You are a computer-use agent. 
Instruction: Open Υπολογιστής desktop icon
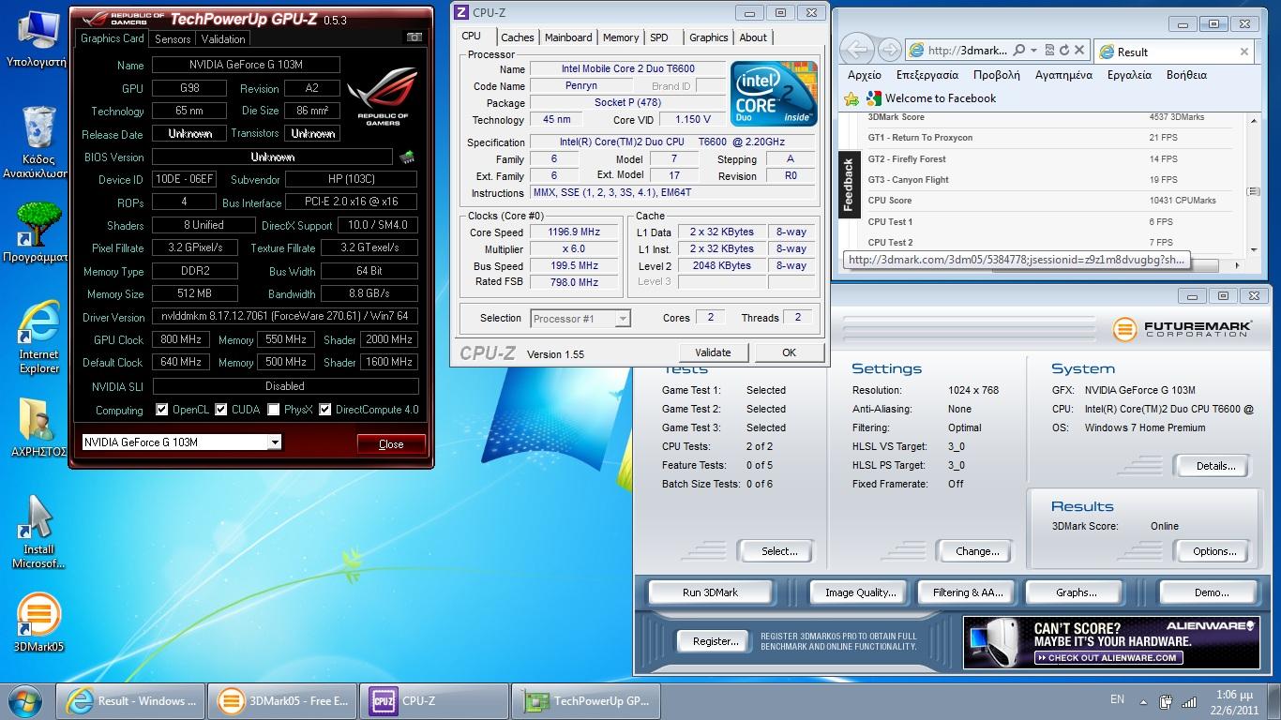[37, 39]
